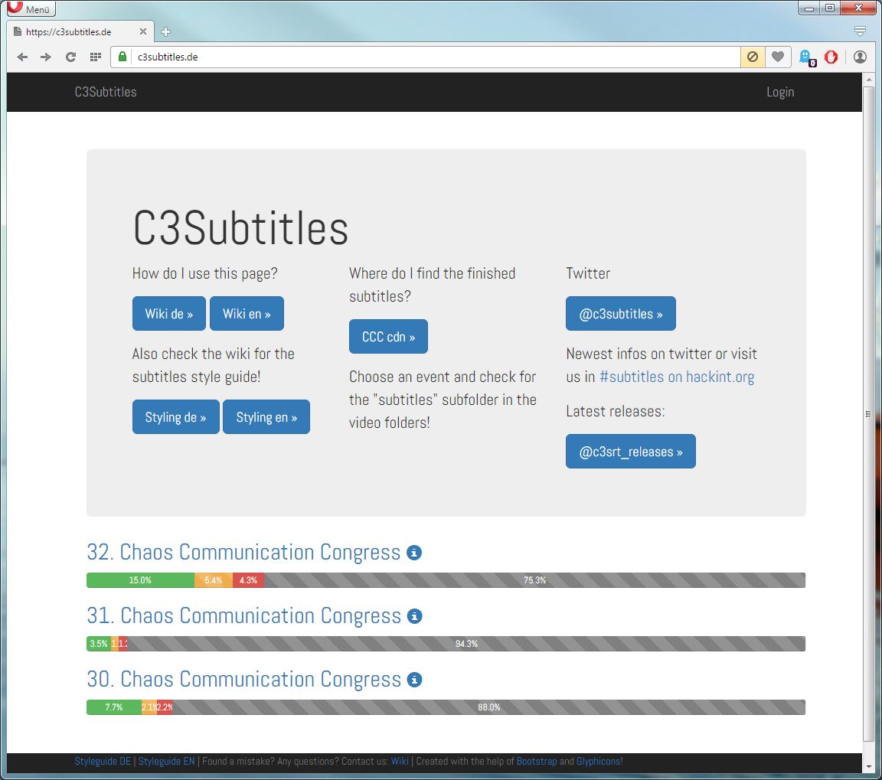Open the Styling de button

(x=175, y=416)
